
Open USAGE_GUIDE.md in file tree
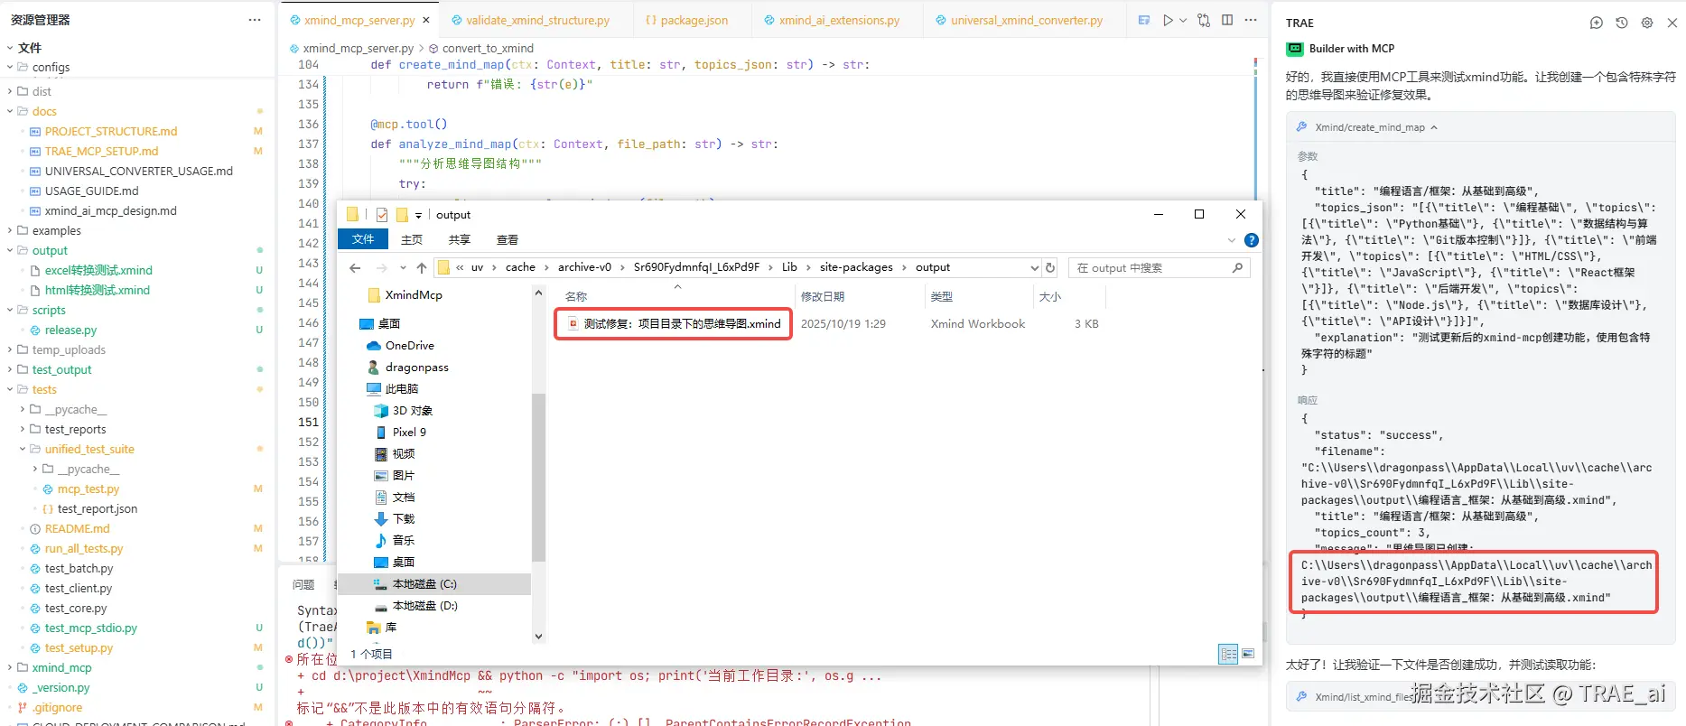(x=91, y=191)
